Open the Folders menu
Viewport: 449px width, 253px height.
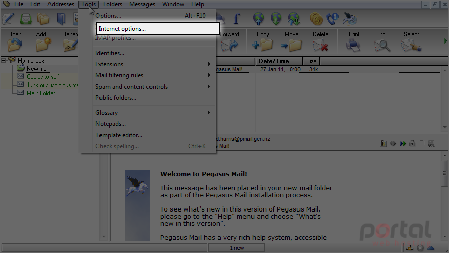pyautogui.click(x=113, y=4)
